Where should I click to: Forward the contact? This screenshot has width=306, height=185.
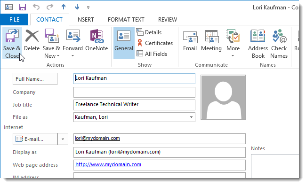[72, 40]
